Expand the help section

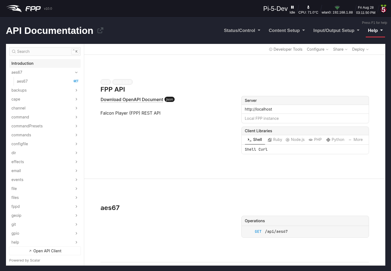45,242
